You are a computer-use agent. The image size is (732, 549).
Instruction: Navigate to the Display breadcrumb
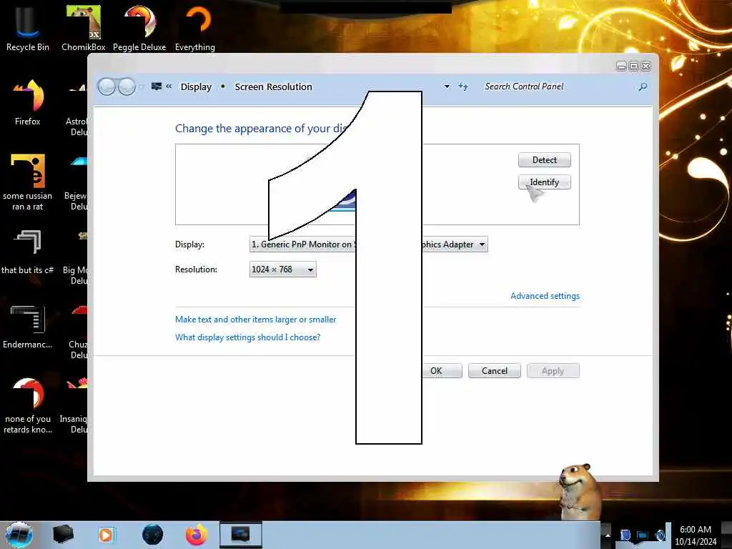[196, 86]
